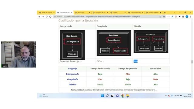Click the 'Compilado' row label in lower table
This screenshot has height=109, width=194.
pyautogui.click(x=72, y=79)
